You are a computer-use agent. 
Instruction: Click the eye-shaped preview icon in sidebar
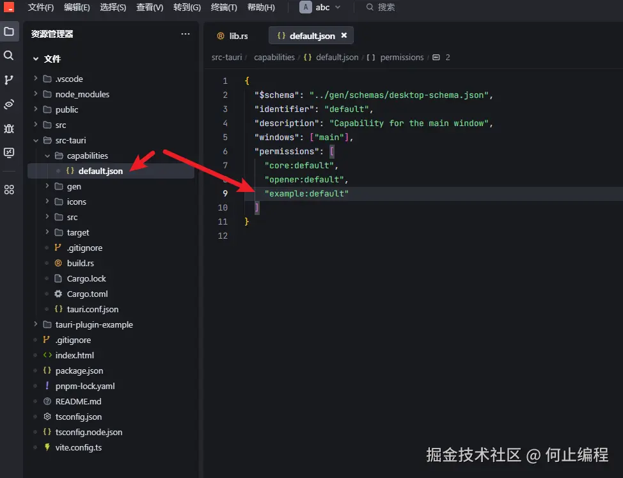click(9, 104)
